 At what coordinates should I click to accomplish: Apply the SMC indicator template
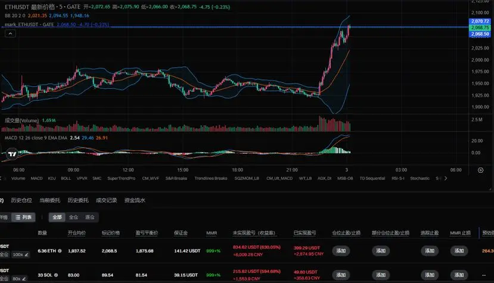pyautogui.click(x=97, y=178)
